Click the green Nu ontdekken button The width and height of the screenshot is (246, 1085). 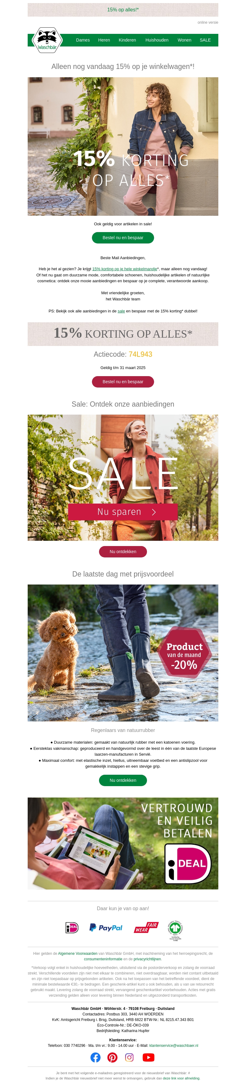coord(123,780)
